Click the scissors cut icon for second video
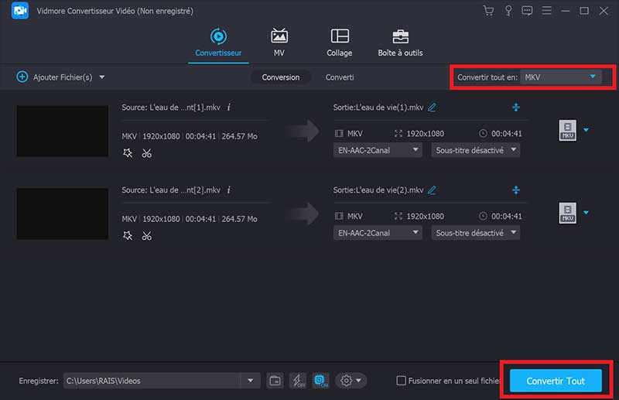Image resolution: width=619 pixels, height=400 pixels. click(x=146, y=236)
